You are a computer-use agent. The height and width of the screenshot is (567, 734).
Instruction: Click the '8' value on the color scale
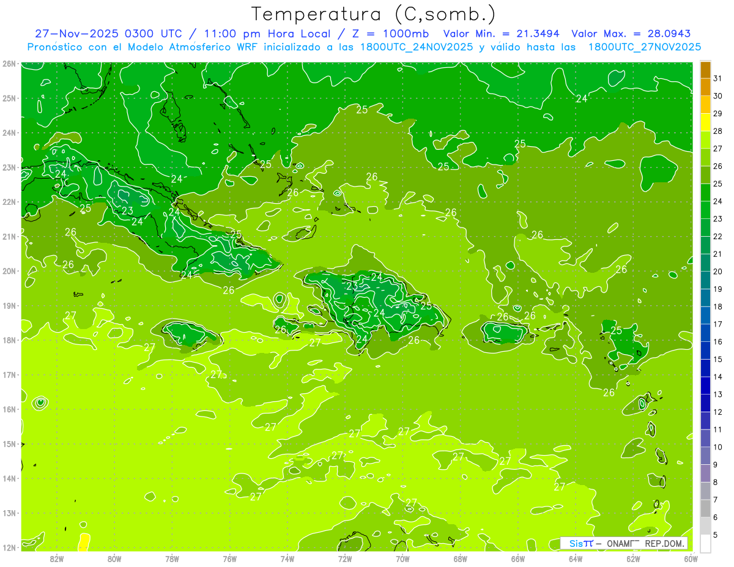pyautogui.click(x=716, y=482)
